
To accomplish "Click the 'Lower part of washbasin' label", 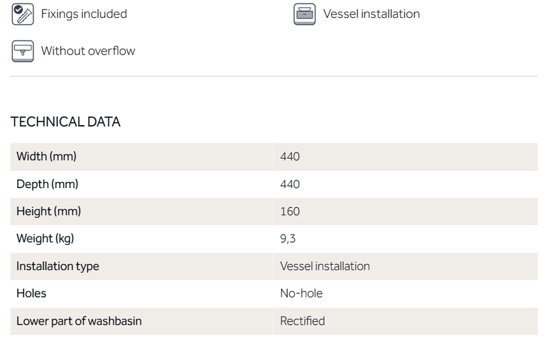I will [79, 321].
